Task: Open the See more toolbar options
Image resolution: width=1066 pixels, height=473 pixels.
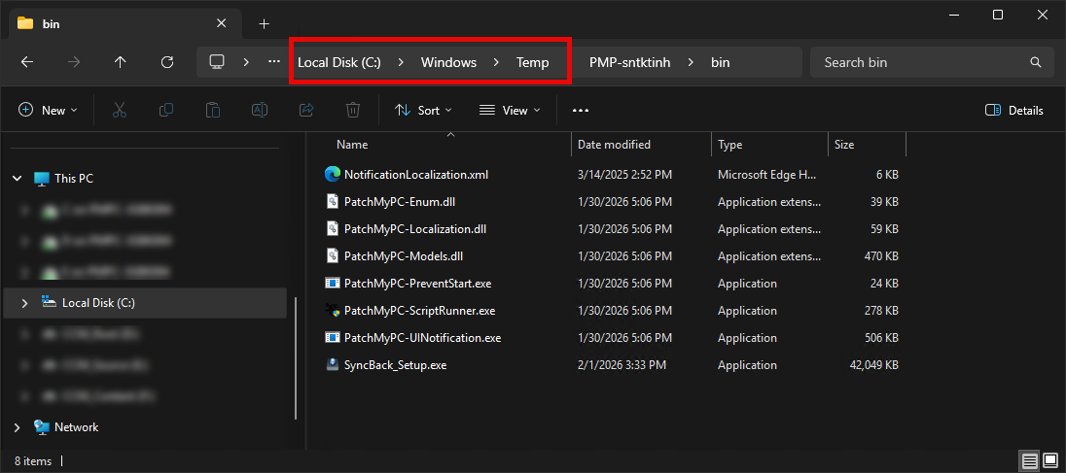Action: coord(580,110)
